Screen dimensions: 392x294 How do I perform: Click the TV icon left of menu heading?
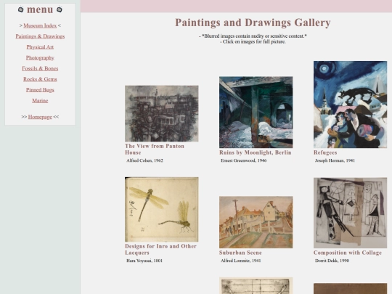(x=21, y=9)
